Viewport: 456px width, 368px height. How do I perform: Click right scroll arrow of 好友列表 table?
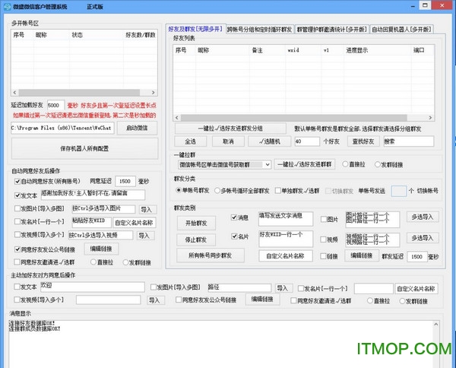click(430, 118)
